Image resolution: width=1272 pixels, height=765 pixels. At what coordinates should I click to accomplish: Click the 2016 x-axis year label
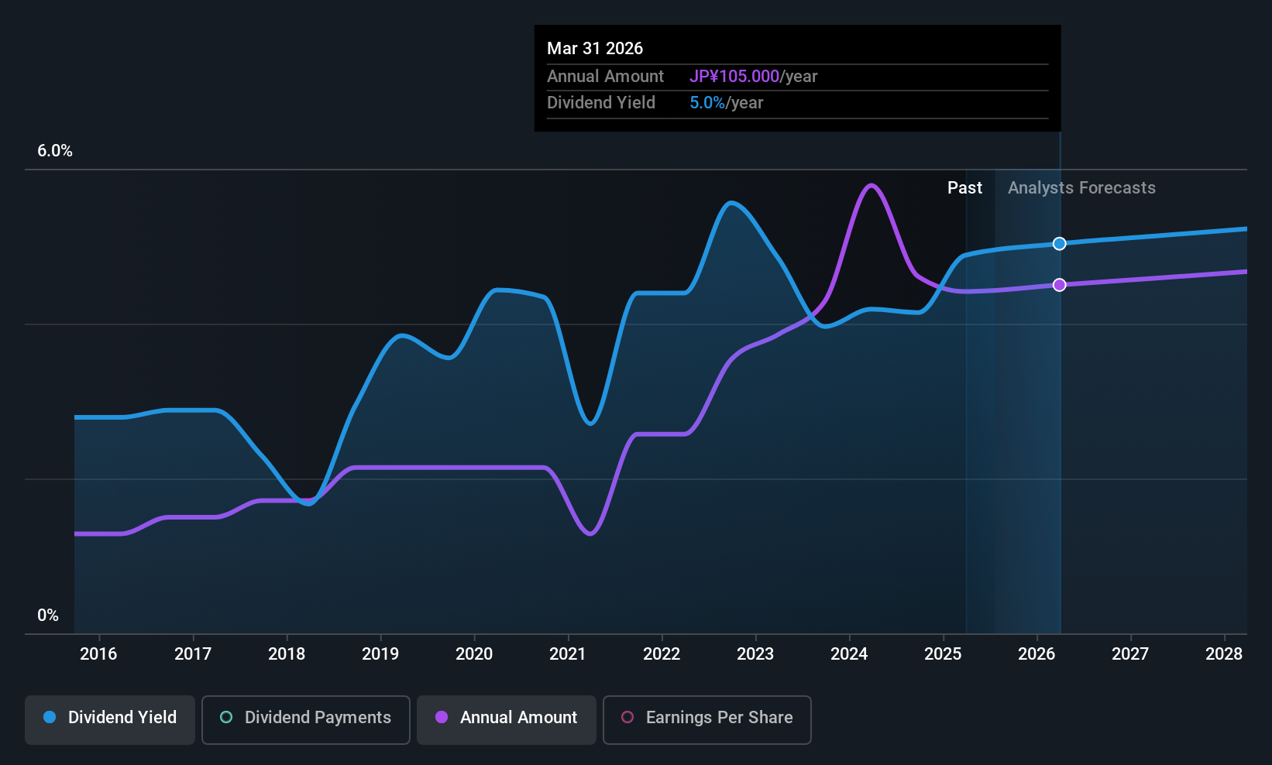98,654
